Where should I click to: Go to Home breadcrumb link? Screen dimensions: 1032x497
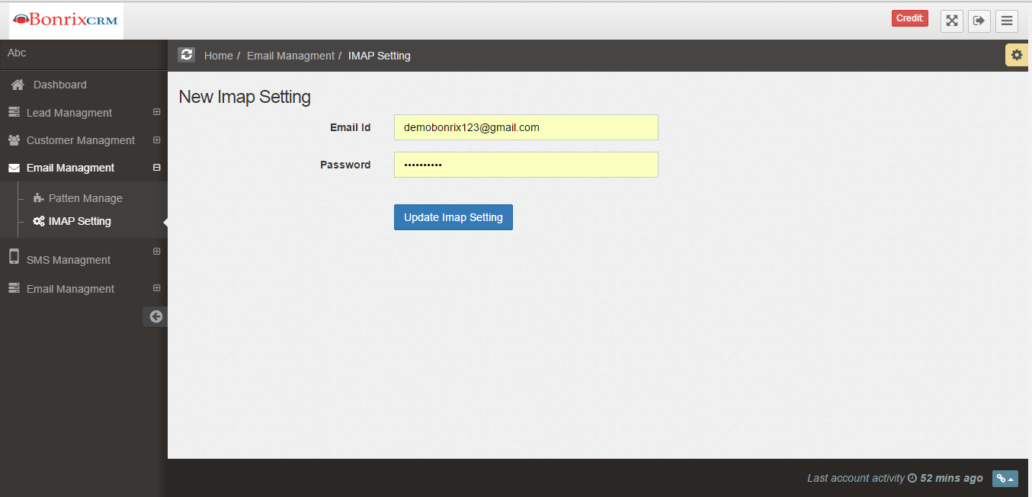(219, 56)
